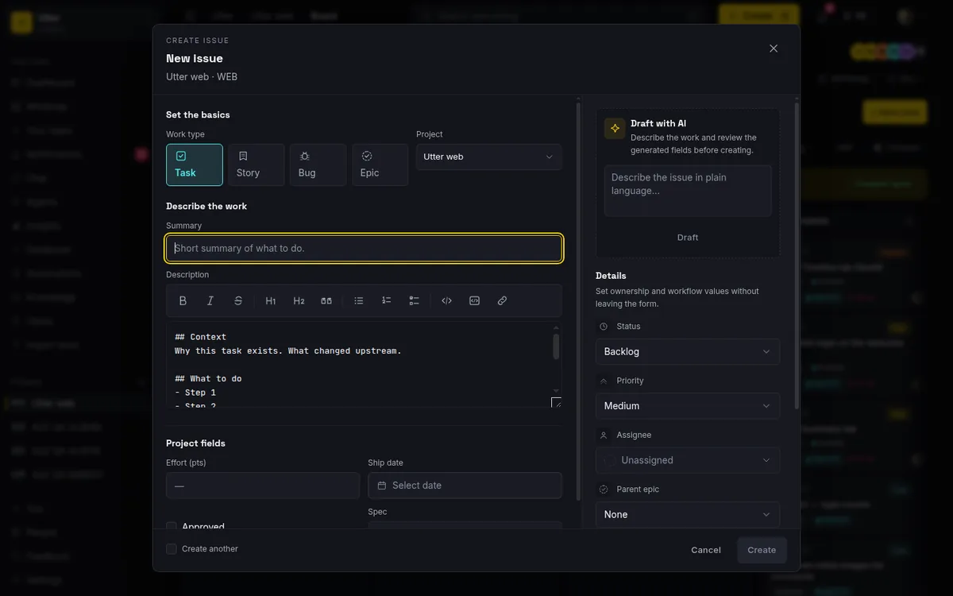Focus the Summary input field
Viewport: 953px width, 596px height.
[x=365, y=248]
